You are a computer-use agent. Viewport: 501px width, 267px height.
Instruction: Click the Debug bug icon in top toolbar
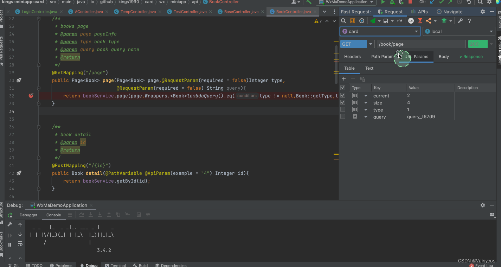[x=392, y=2]
